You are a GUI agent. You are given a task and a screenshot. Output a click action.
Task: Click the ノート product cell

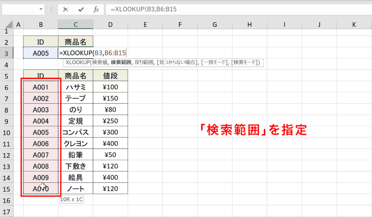[75, 188]
